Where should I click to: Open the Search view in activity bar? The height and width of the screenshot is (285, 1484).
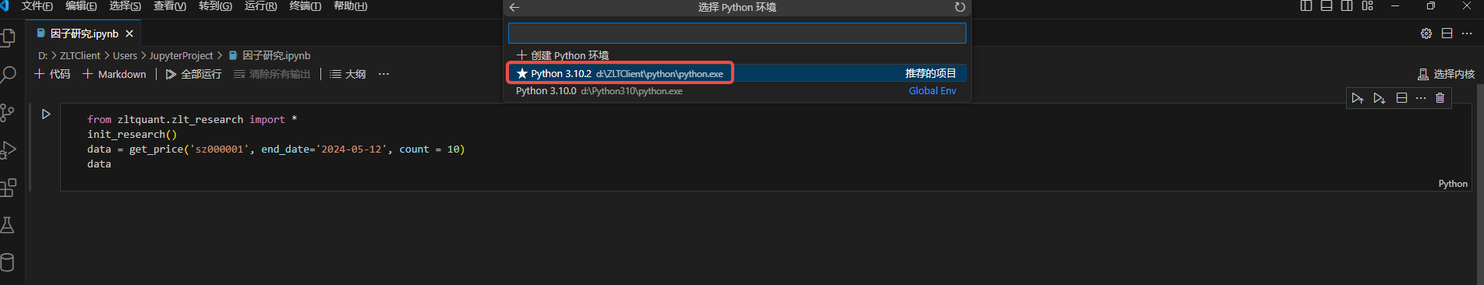[x=9, y=75]
